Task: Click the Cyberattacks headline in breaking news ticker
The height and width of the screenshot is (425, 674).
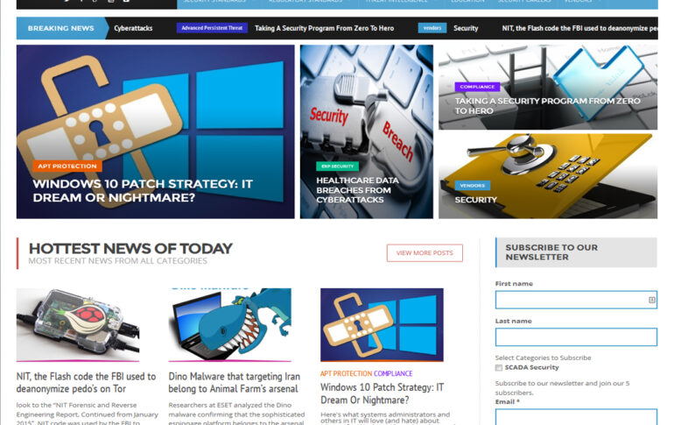Action: coord(133,28)
